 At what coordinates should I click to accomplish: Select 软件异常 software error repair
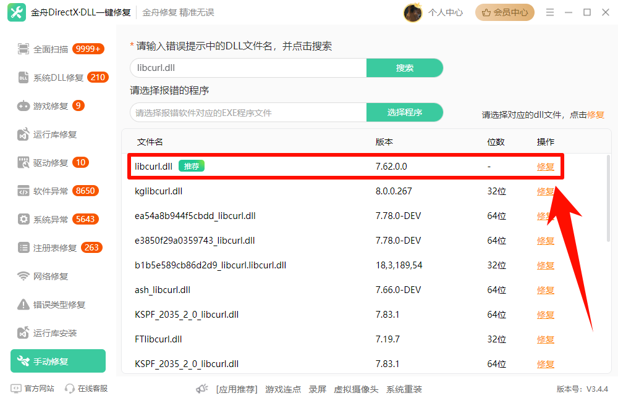coord(49,191)
